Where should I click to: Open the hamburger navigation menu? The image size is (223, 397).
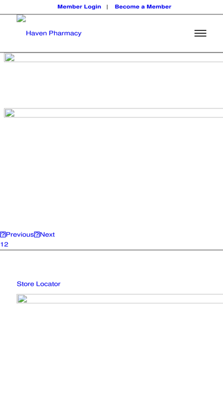(200, 33)
